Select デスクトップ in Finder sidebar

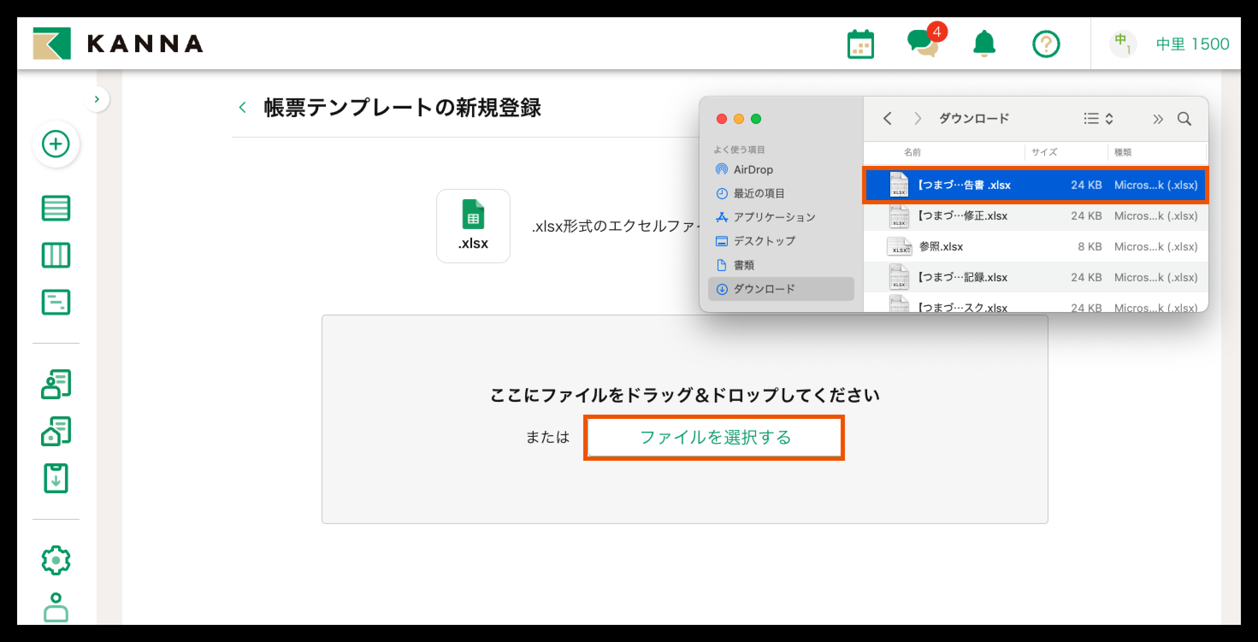[764, 241]
